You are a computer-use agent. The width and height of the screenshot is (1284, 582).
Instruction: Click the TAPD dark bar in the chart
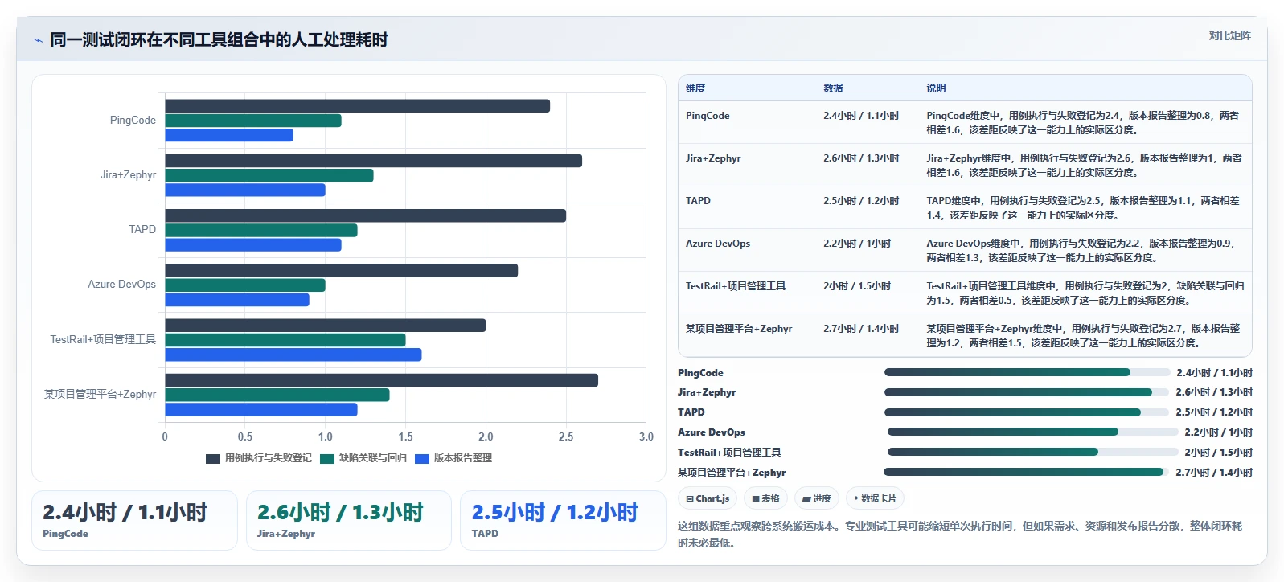pos(366,215)
